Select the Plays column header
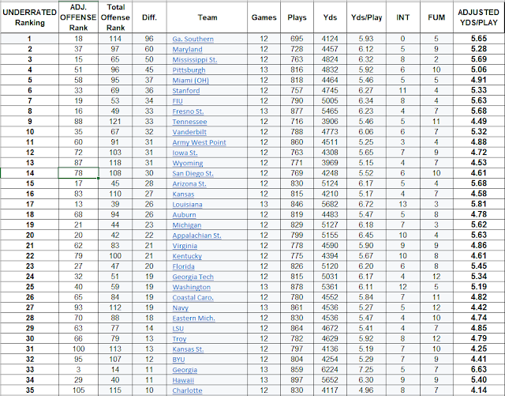The image size is (505, 396). (297, 17)
